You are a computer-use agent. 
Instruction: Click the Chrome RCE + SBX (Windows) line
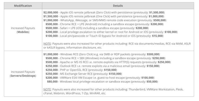click(x=105, y=58)
